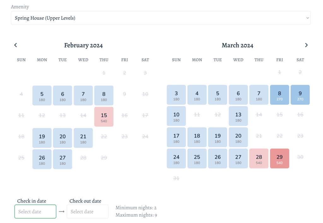Select March 20 as the date
The image size is (323, 223).
click(238, 137)
